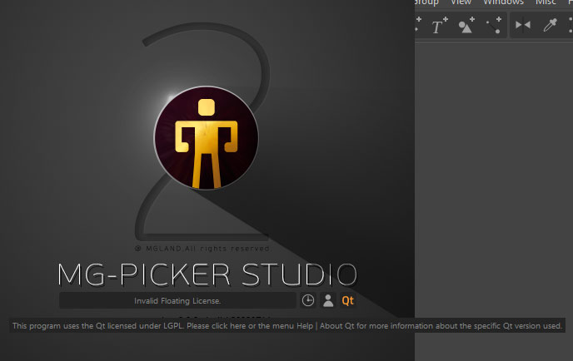Open the View menu
This screenshot has width=573, height=361.
coord(461,2)
